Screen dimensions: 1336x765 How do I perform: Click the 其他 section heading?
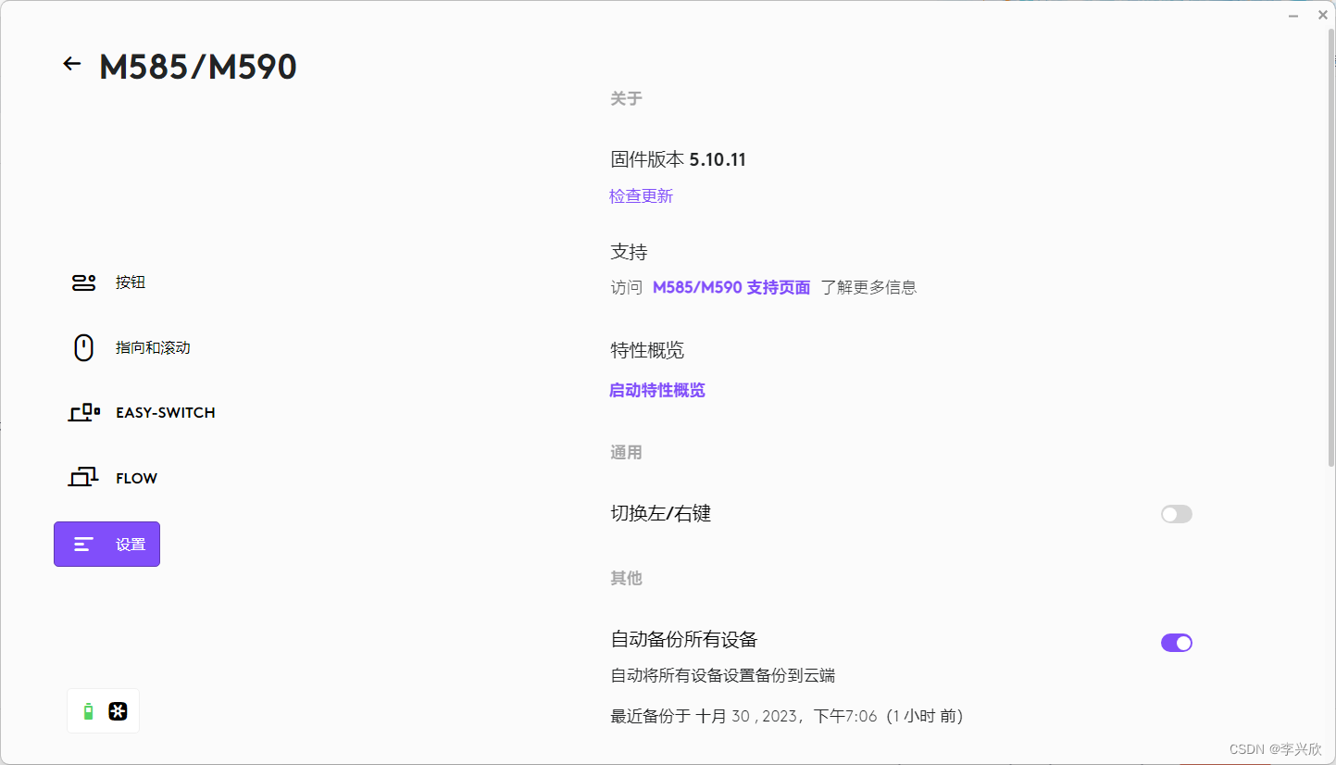[626, 578]
